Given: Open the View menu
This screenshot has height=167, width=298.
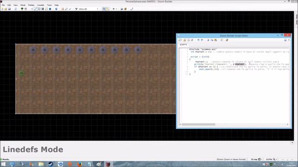Looking at the screenshot, I should coord(15,5).
